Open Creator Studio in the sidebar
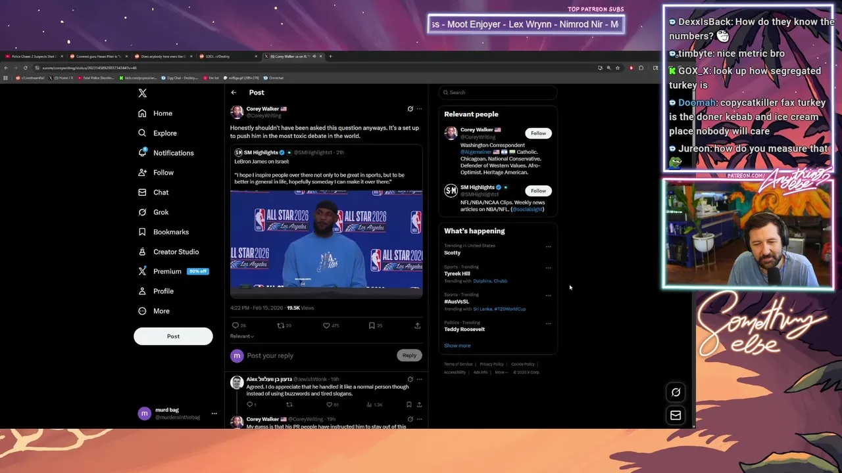The height and width of the screenshot is (473, 842). tap(169, 251)
